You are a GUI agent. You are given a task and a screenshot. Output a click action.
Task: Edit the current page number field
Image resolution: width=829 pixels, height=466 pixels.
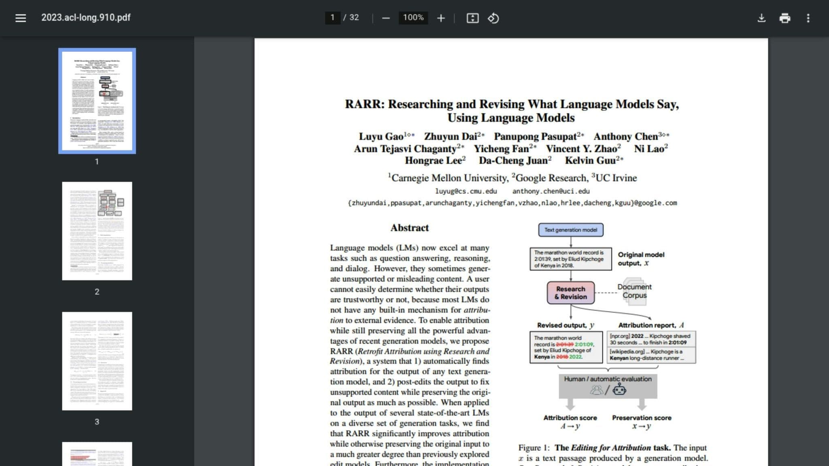coord(332,17)
